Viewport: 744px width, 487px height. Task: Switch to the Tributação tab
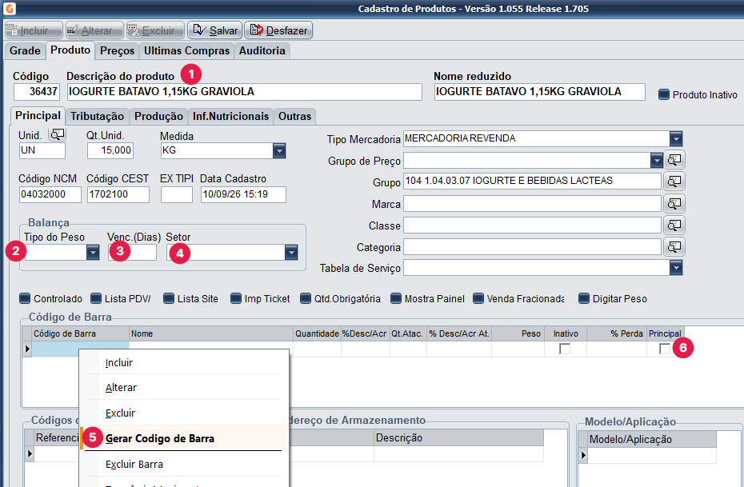[x=98, y=117]
